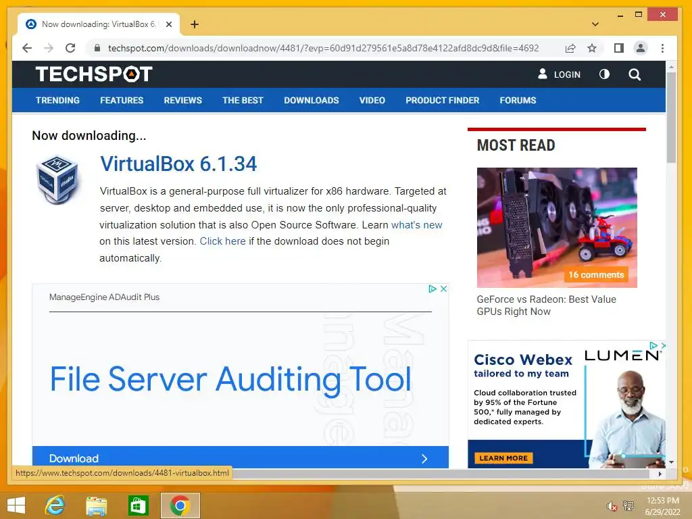Bookmark this page with the star

(x=592, y=48)
